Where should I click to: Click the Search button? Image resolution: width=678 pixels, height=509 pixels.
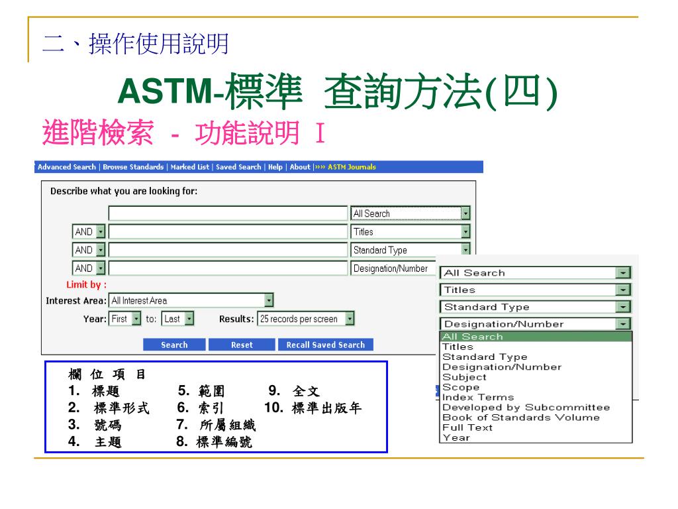(x=174, y=345)
